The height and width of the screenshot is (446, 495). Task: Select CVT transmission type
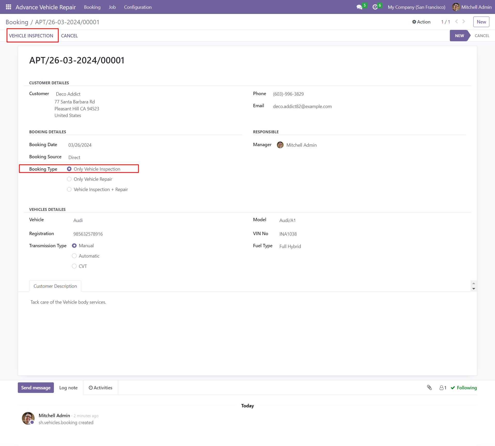click(x=74, y=266)
